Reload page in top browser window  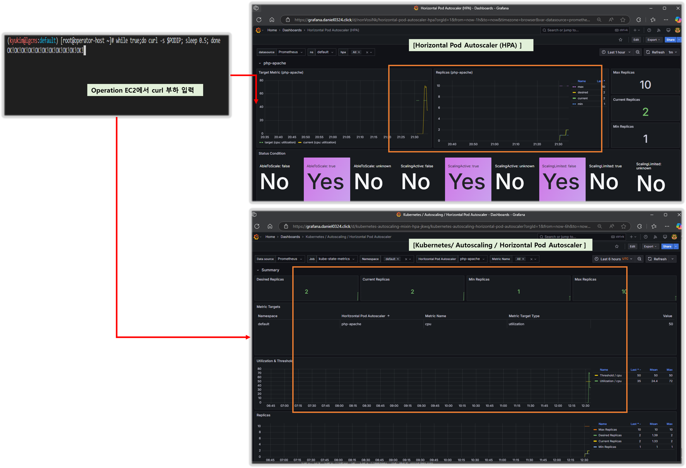(x=259, y=20)
